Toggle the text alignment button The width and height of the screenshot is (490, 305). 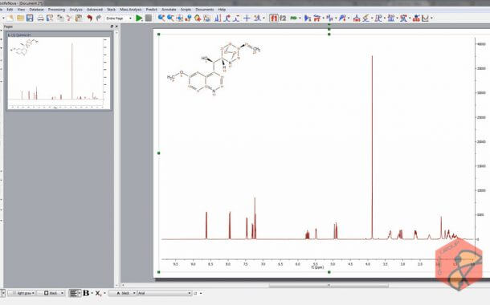pyautogui.click(x=74, y=293)
